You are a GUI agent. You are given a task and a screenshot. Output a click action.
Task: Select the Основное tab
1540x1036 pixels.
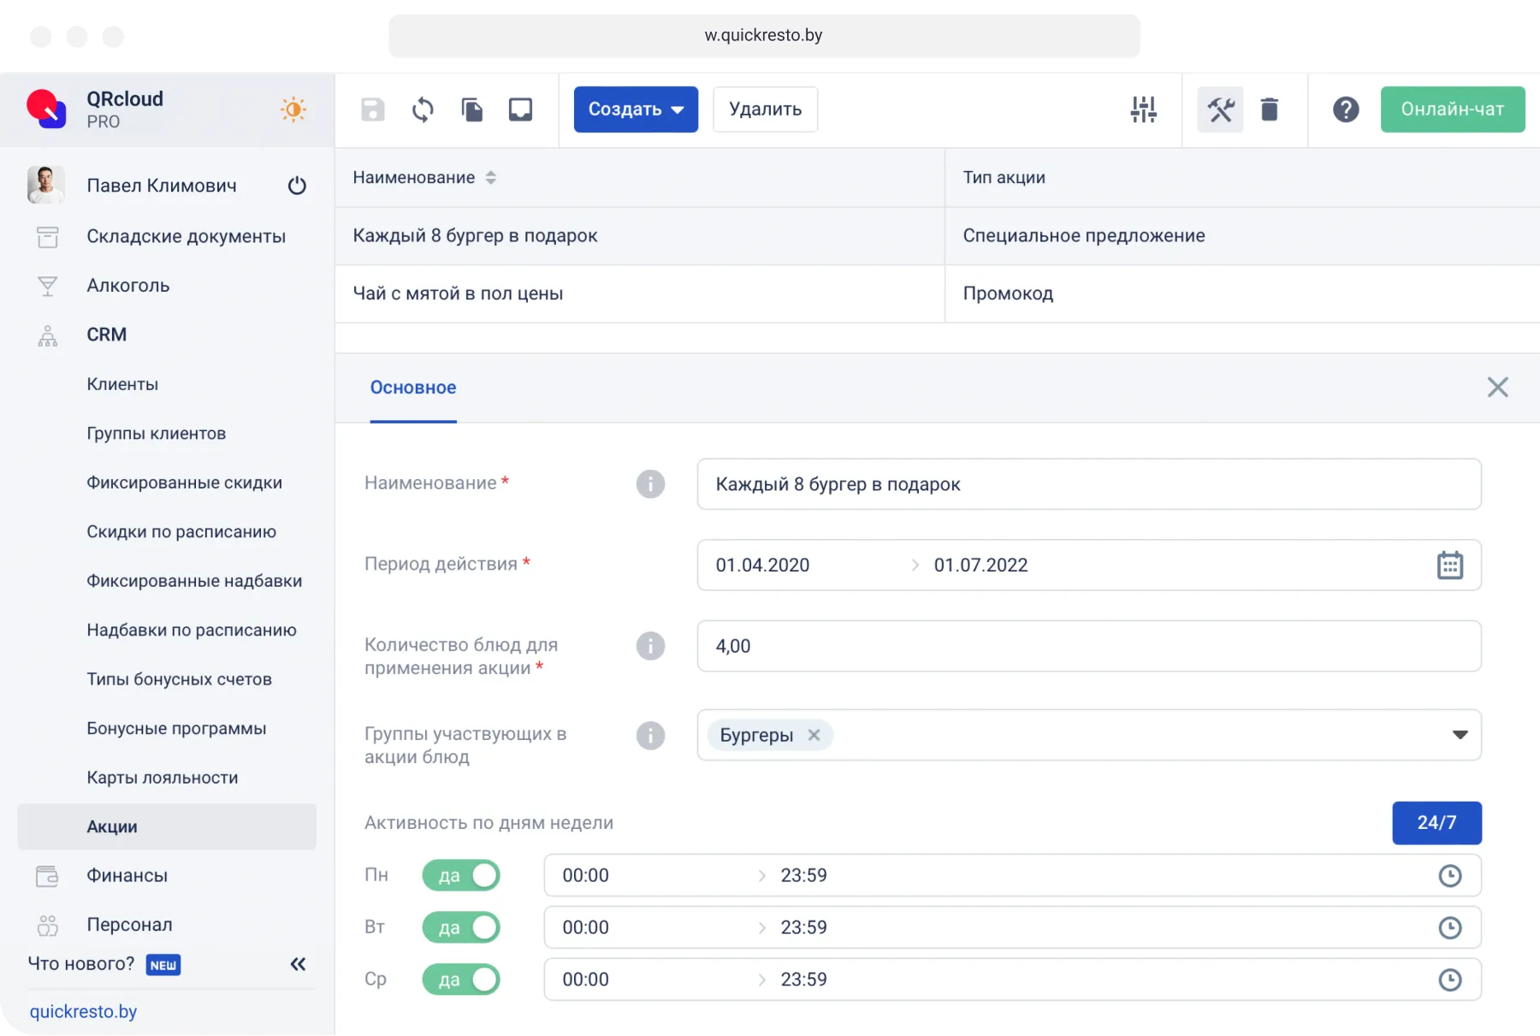pos(413,388)
